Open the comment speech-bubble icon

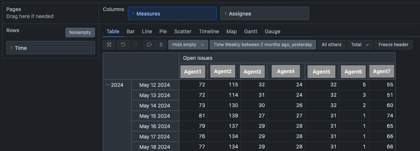[x=149, y=45]
